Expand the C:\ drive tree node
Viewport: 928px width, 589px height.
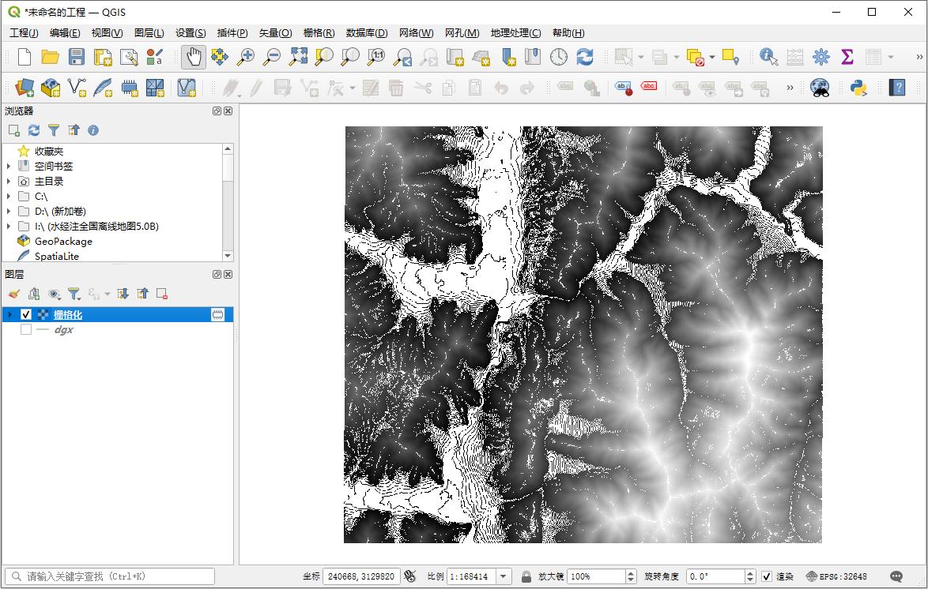[9, 197]
